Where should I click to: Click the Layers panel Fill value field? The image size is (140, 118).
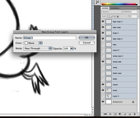coord(134,16)
